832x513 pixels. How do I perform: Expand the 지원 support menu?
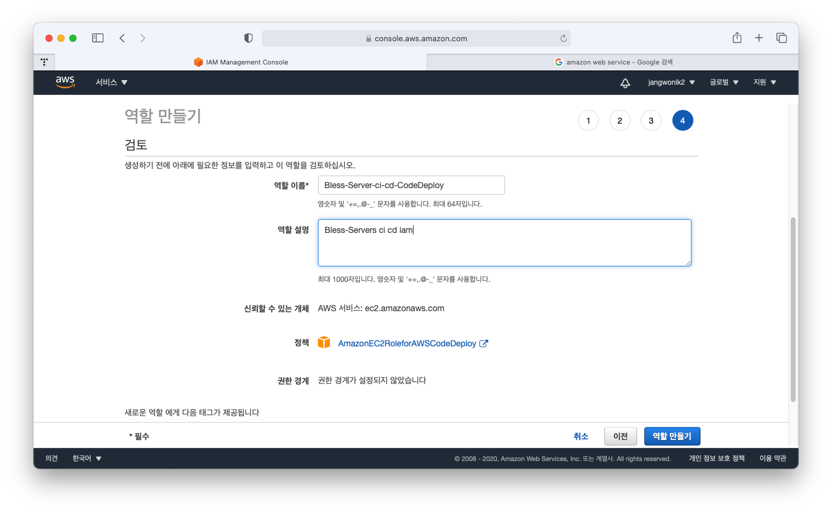tap(765, 82)
